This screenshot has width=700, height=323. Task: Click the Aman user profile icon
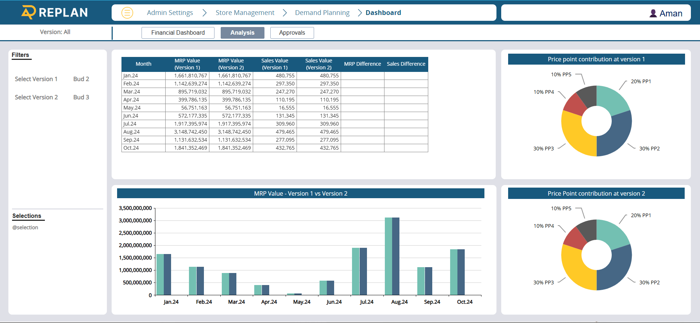653,14
